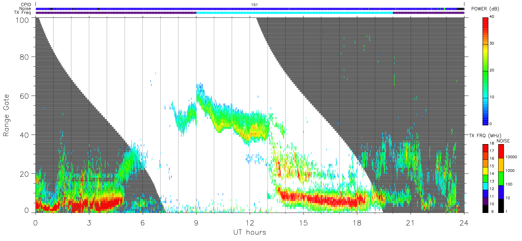Click the 15 tick on UT hours axis
Viewport: 522px width, 241px height.
coord(303,222)
